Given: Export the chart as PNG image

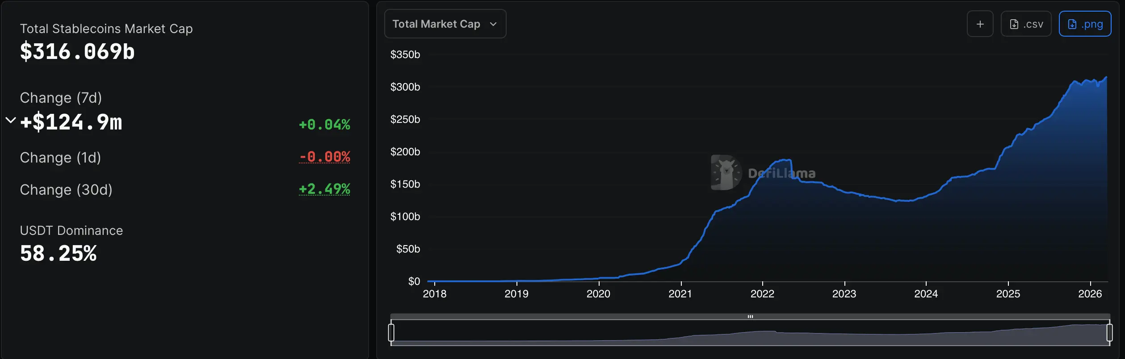Looking at the screenshot, I should pos(1085,24).
